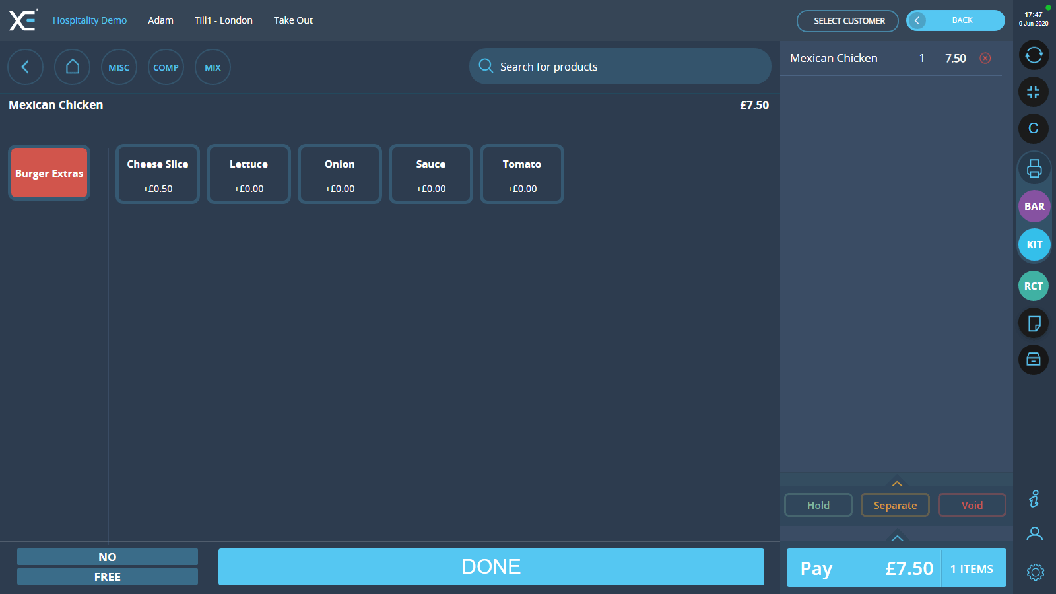Viewport: 1056px width, 594px height.
Task: Click the refresh sync icon
Action: point(1034,55)
